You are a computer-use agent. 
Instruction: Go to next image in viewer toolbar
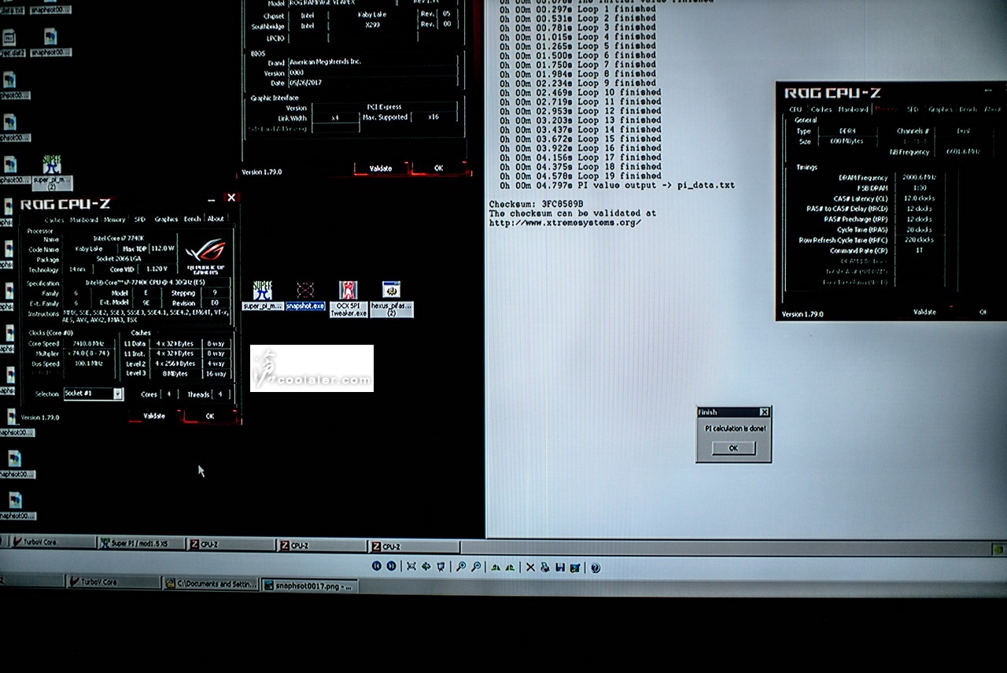[391, 566]
